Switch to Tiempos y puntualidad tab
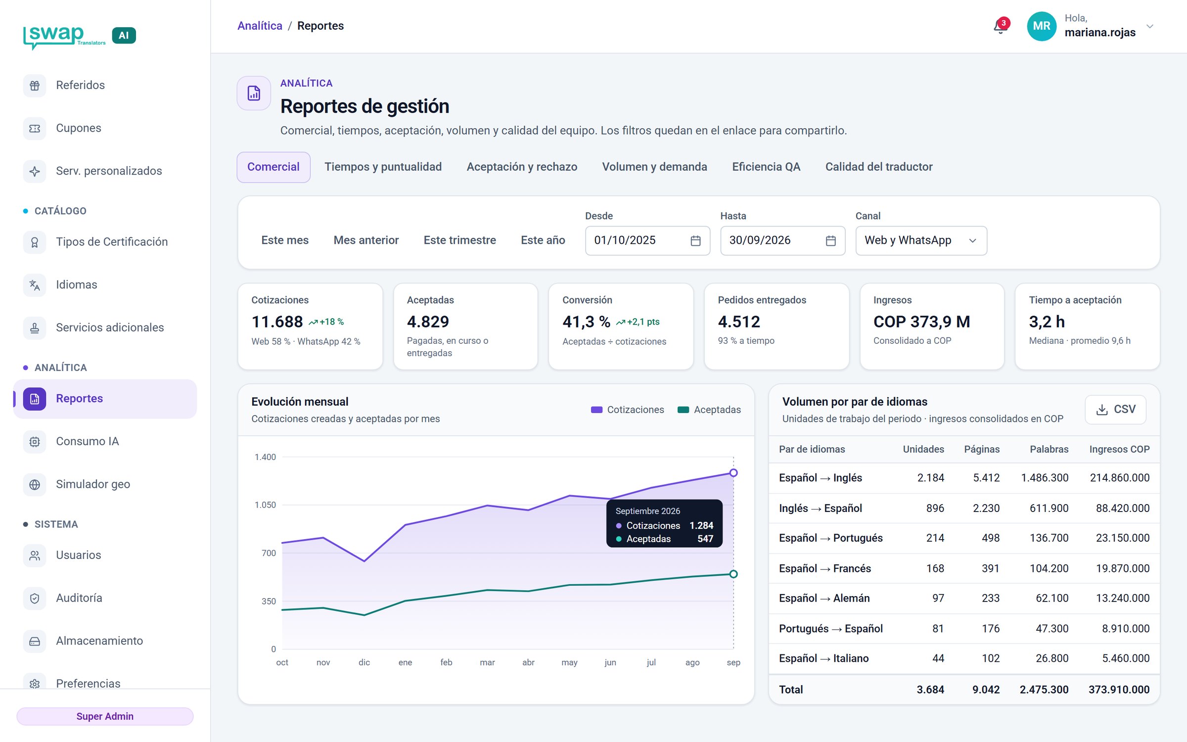The height and width of the screenshot is (742, 1187). coord(383,167)
